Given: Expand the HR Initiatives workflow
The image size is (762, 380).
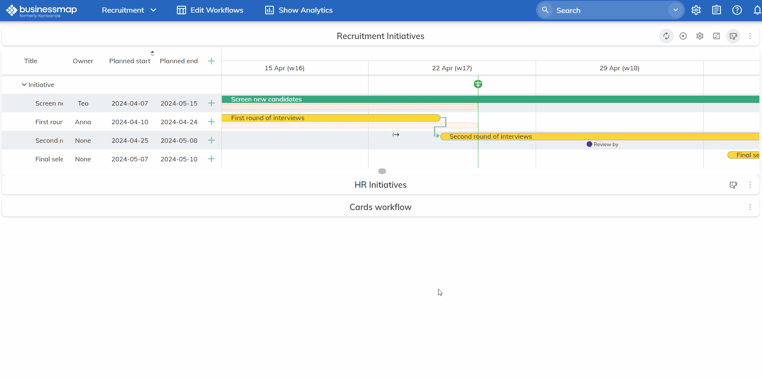Looking at the screenshot, I should tap(380, 185).
